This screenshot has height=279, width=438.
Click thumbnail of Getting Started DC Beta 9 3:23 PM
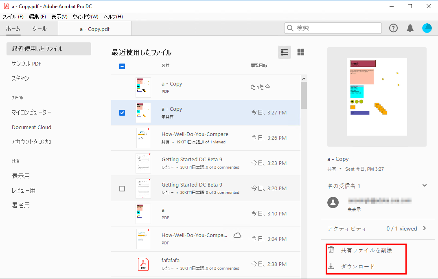point(143,163)
